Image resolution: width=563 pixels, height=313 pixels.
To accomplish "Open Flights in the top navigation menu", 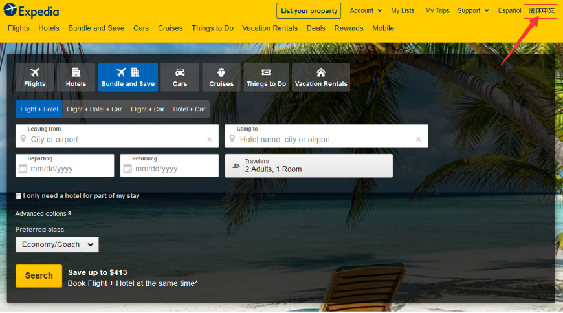I will [19, 28].
